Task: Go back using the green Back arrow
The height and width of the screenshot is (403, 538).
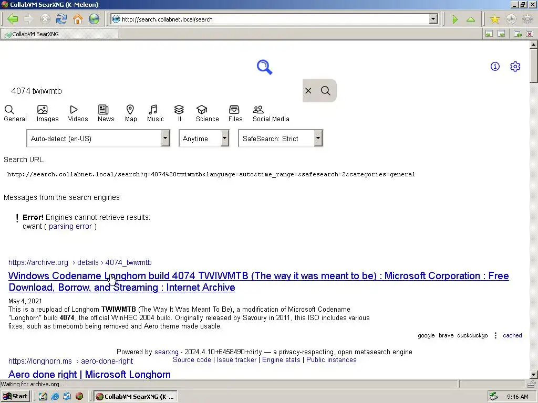Action: click(13, 19)
